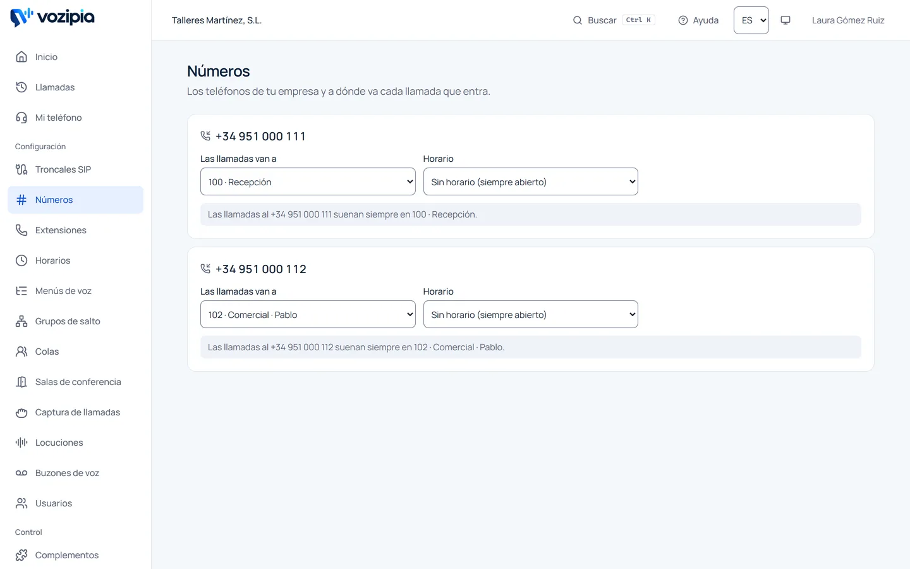Open destination dropdown showing 102 · Comercial · Pablo

308,314
